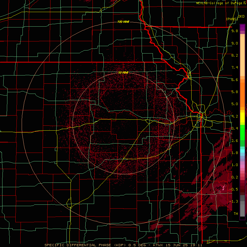Click the 19:11 timestamp in the caption

(x=197, y=245)
